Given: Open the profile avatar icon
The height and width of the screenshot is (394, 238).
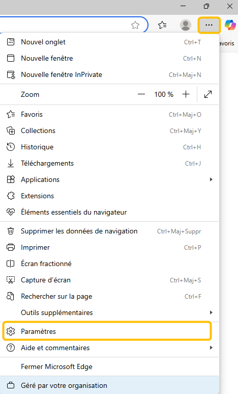Looking at the screenshot, I should pyautogui.click(x=186, y=25).
